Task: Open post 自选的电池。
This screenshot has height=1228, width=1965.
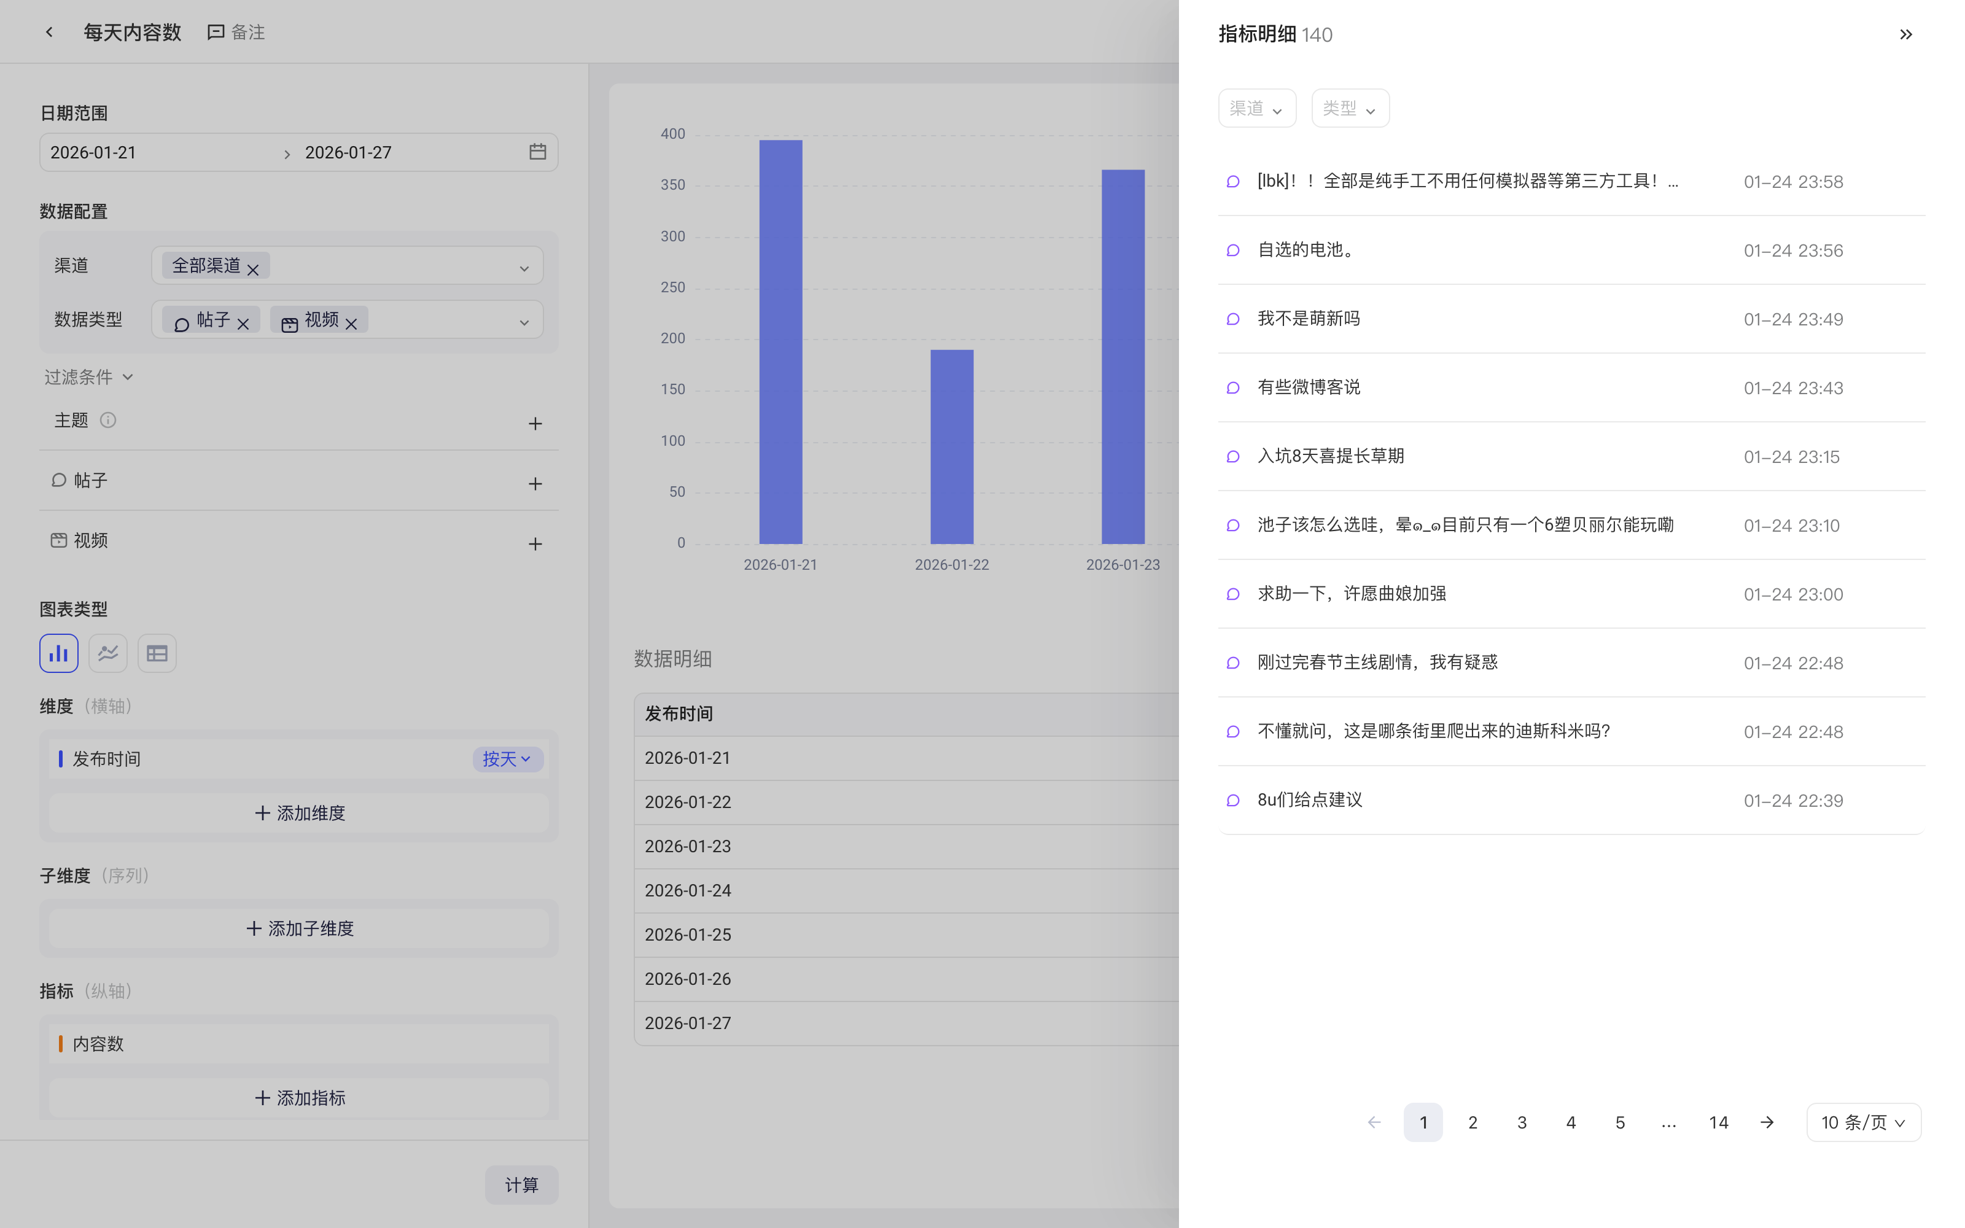Action: point(1571,250)
